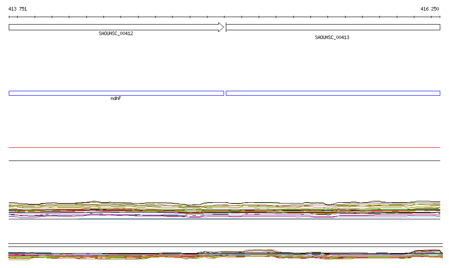Click the SAOUHSC_00412 gene arrow
The height and width of the screenshot is (268, 449).
(x=114, y=27)
